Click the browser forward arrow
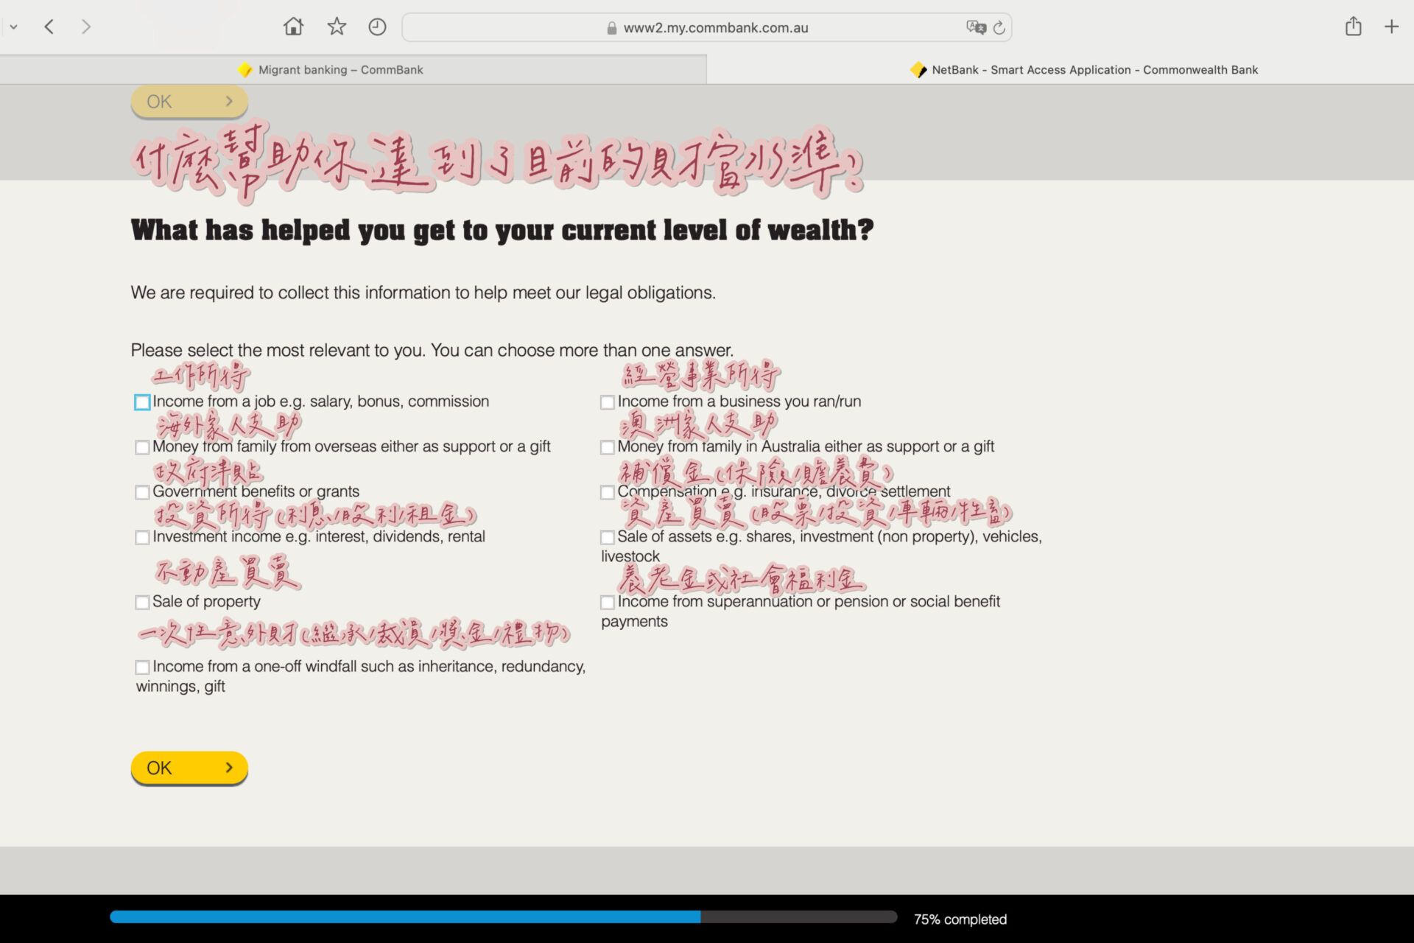 [86, 27]
